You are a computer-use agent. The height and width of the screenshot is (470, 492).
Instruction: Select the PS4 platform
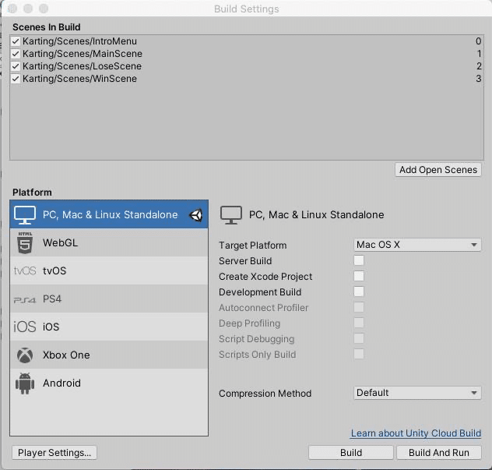click(109, 299)
